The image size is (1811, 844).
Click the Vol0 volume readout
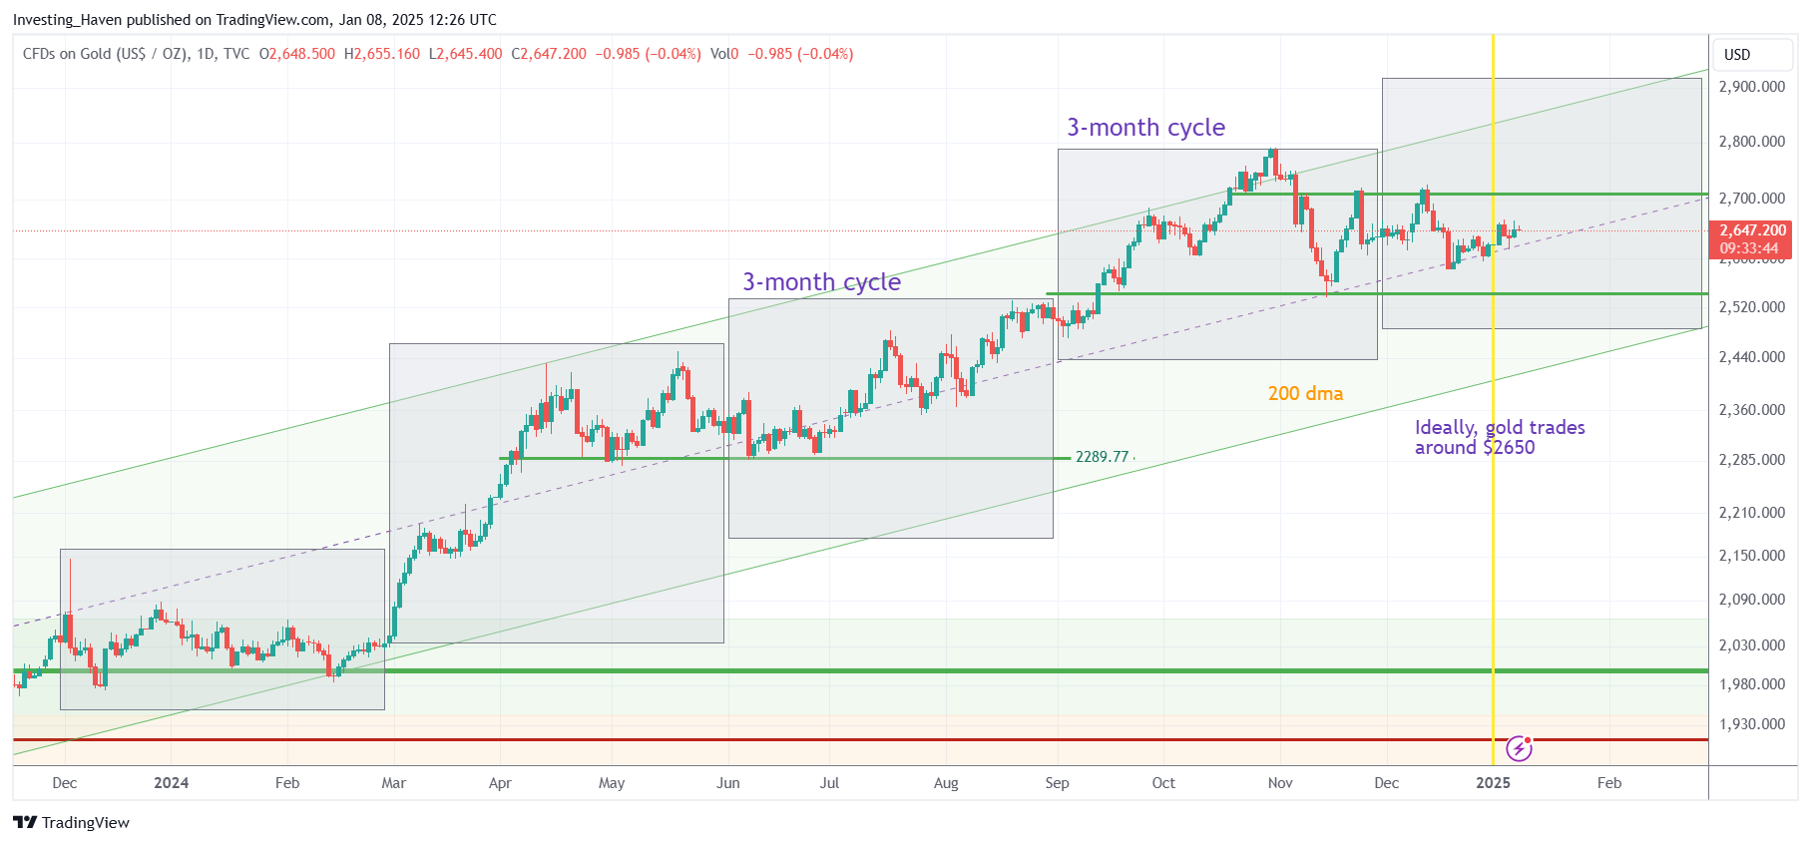724,54
